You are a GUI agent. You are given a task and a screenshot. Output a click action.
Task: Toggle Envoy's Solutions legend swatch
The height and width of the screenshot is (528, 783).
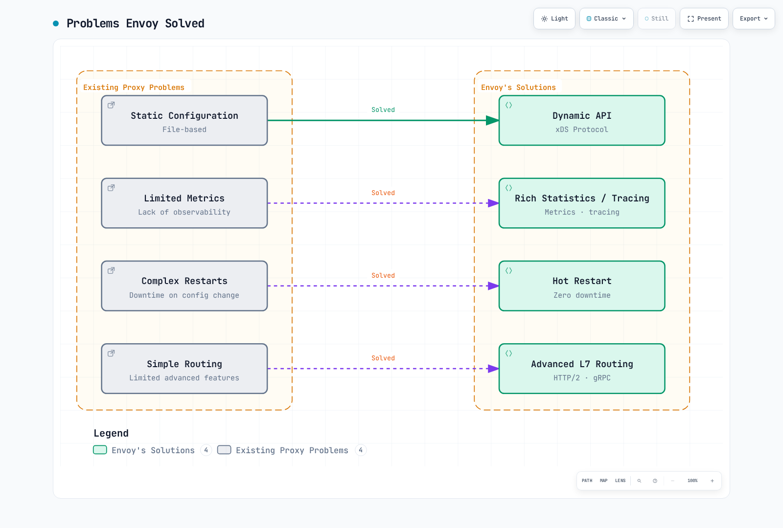tap(100, 450)
